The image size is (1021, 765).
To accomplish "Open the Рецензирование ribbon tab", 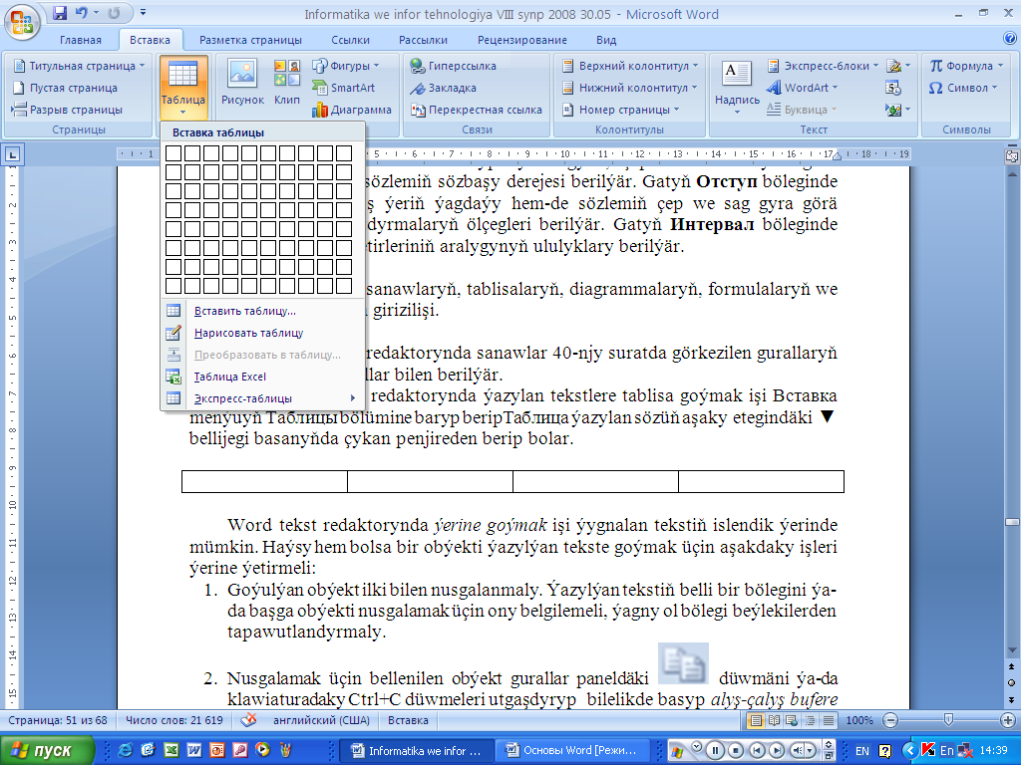I will [x=522, y=40].
